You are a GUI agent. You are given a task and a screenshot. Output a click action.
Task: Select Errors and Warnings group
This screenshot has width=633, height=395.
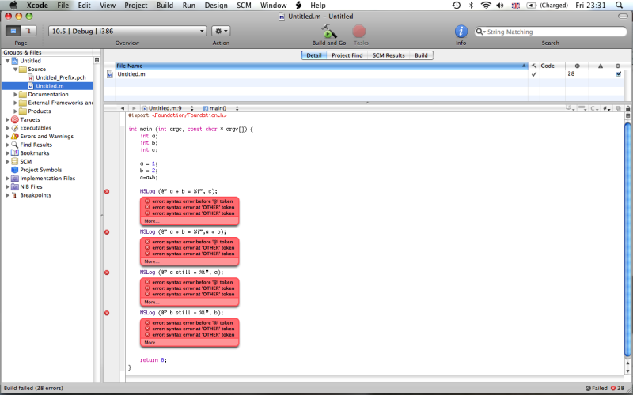47,136
